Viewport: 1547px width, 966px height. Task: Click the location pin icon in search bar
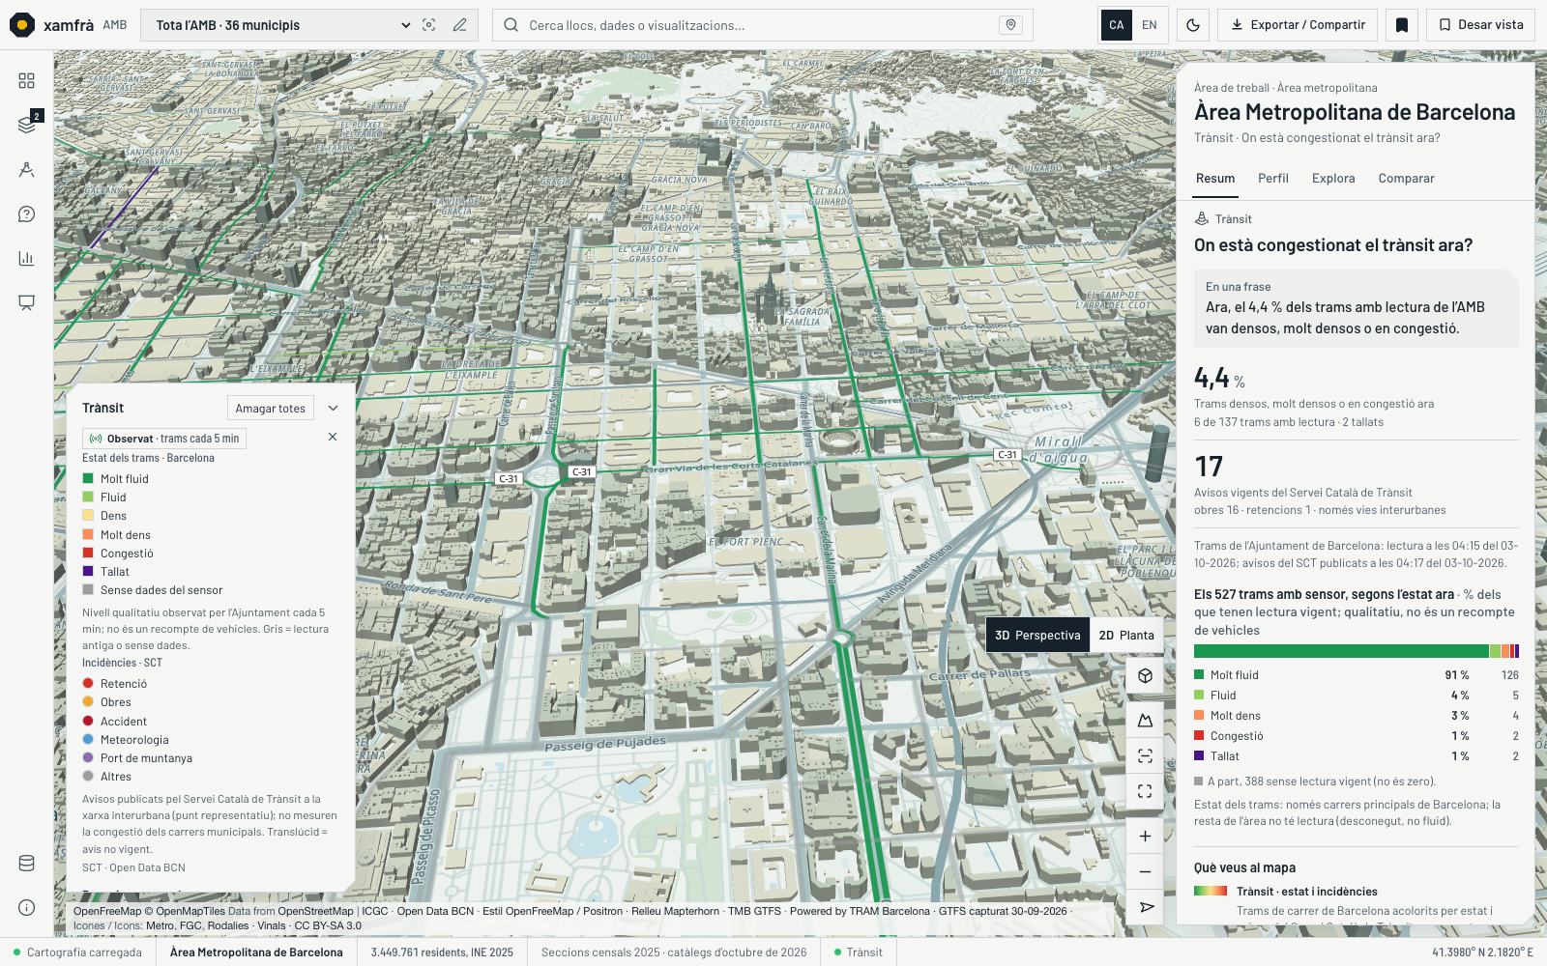pyautogui.click(x=1011, y=25)
